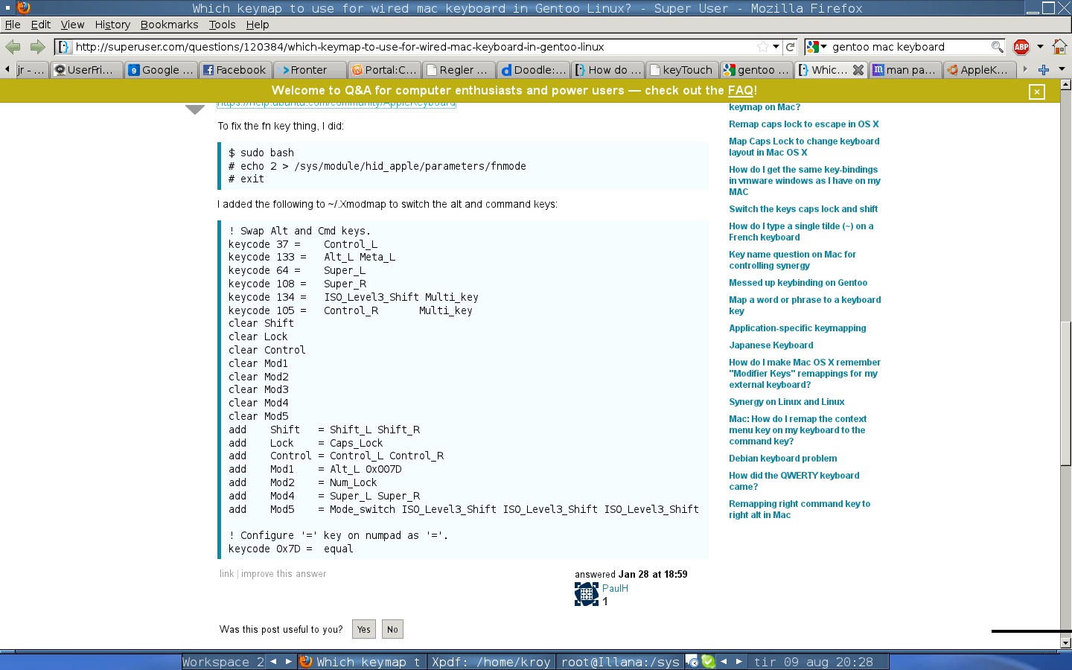Open 'Japanese Keyboard' related link
Screen dimensions: 1072x670
pos(770,345)
